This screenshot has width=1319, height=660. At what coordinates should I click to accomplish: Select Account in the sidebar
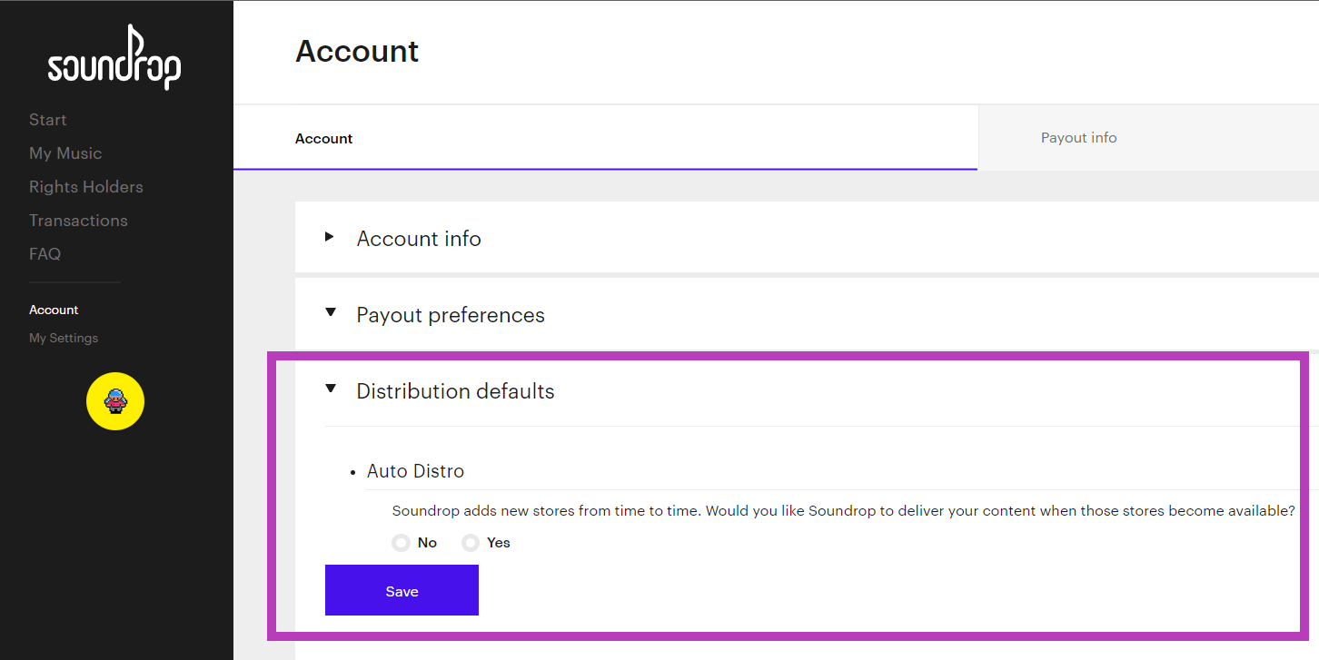pos(54,310)
